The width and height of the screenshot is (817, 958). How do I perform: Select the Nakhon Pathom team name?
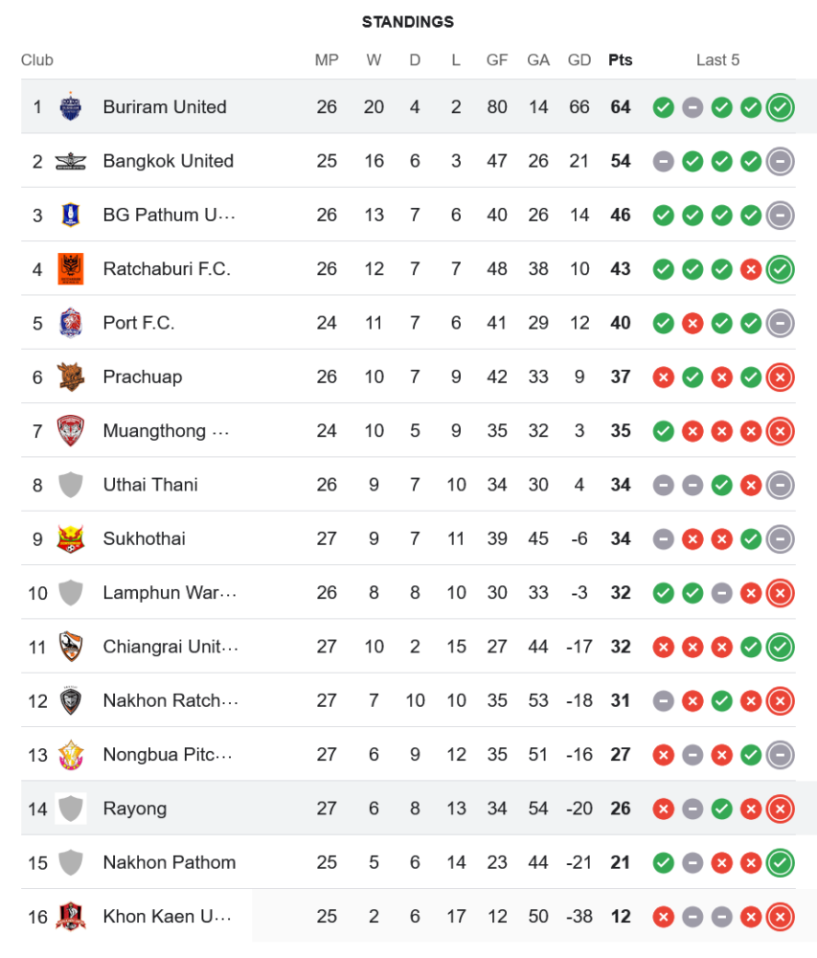pyautogui.click(x=170, y=862)
